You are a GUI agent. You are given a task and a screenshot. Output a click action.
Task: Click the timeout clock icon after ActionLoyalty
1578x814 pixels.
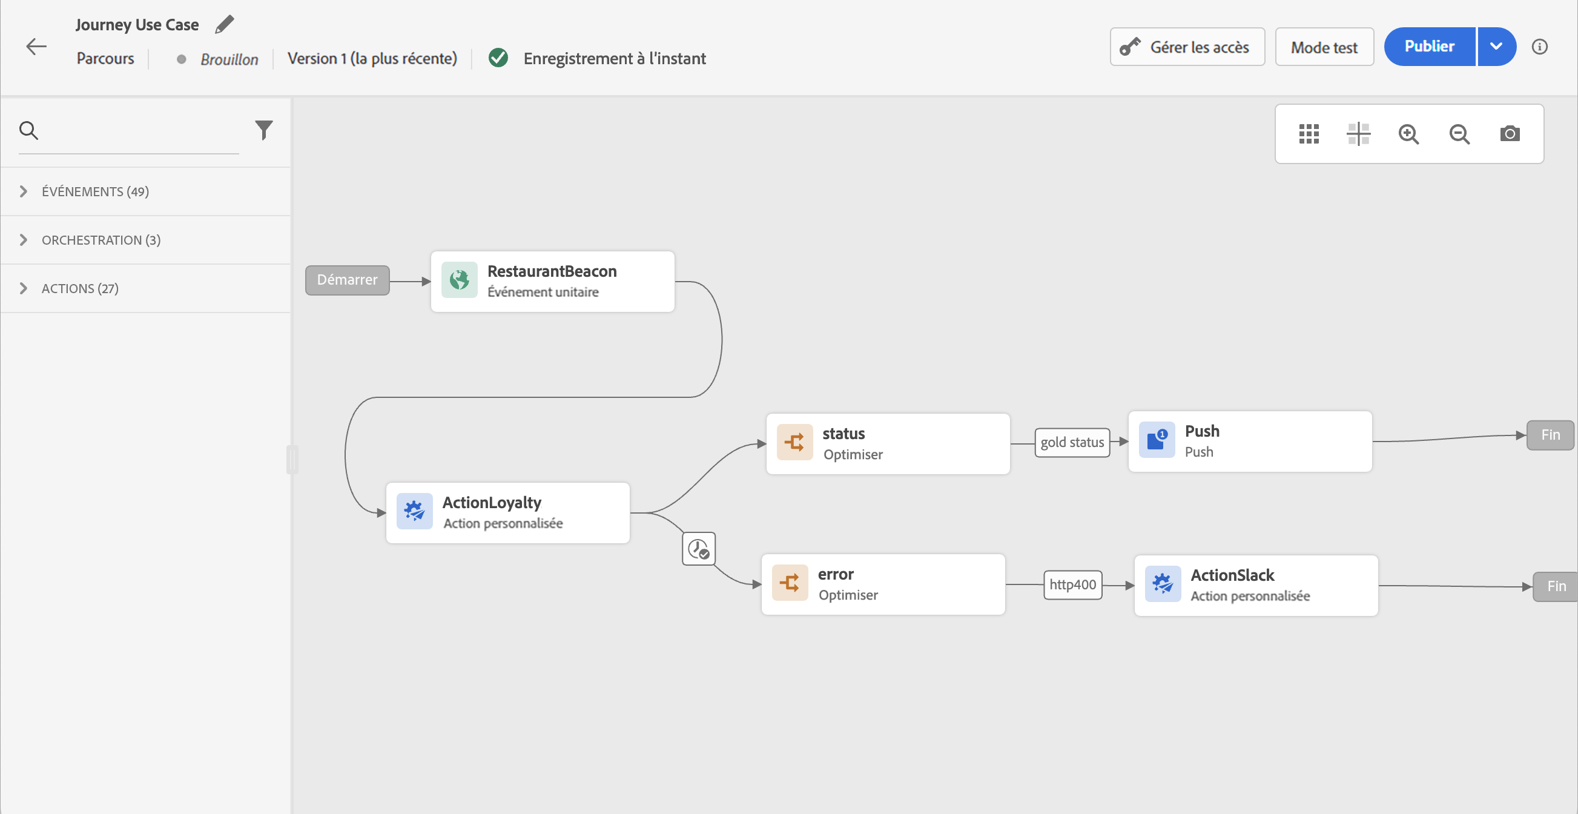[698, 549]
